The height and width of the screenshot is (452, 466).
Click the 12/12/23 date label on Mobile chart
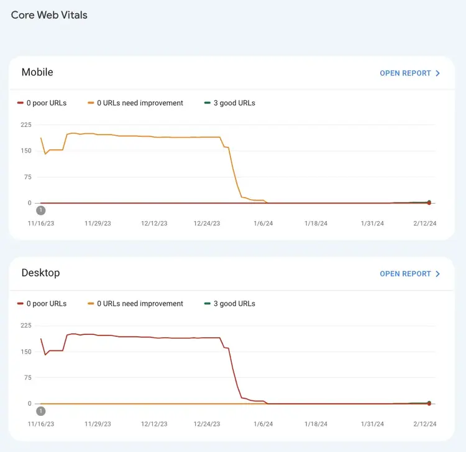(x=154, y=224)
